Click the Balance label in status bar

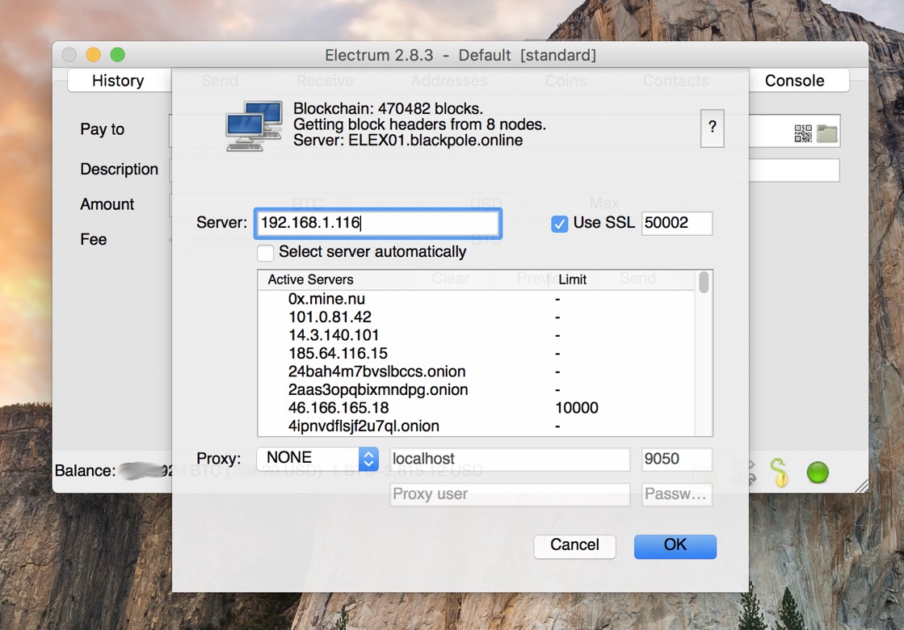(x=86, y=471)
